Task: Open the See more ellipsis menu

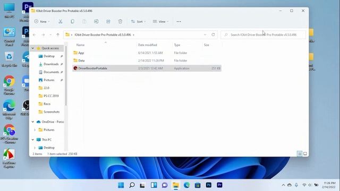Action: (x=178, y=21)
